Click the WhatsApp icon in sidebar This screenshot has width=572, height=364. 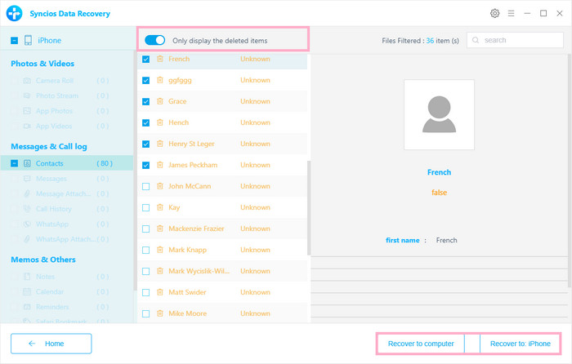27,224
